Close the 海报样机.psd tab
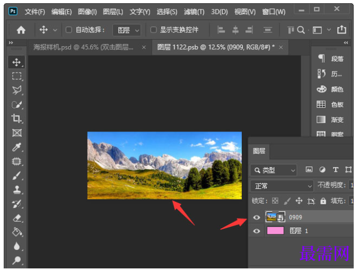Image resolution: width=359 pixels, height=270 pixels. point(144,47)
